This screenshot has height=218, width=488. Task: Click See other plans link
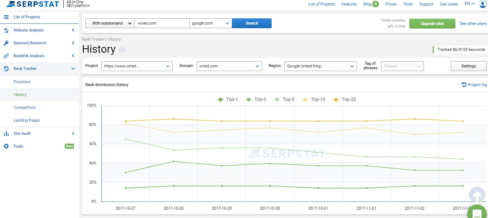(x=473, y=23)
